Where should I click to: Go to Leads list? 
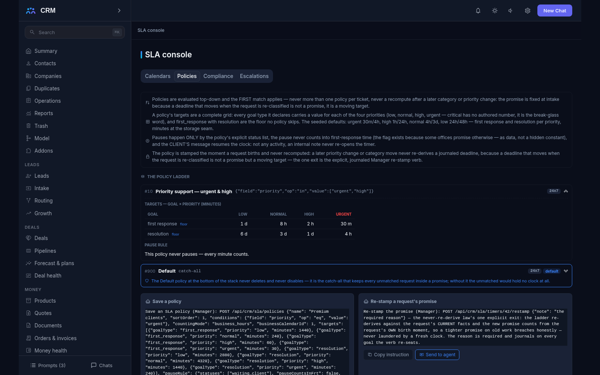click(75, 176)
